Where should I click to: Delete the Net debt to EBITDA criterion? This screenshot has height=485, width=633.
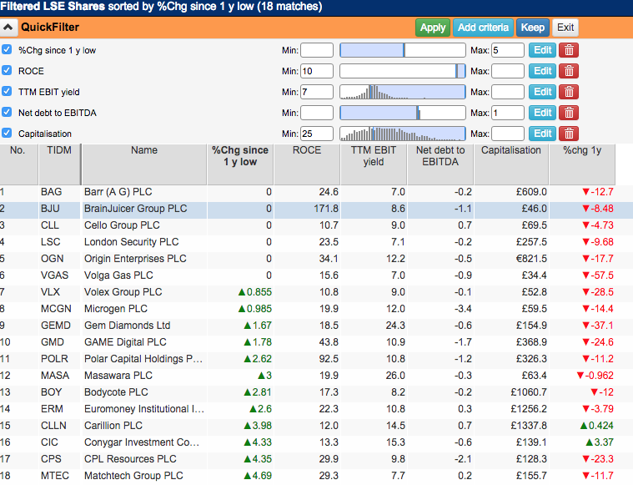[x=569, y=113]
